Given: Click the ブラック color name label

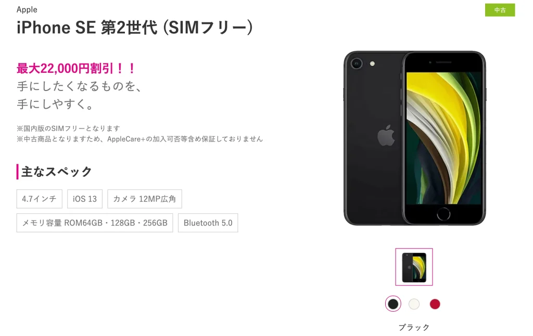Looking at the screenshot, I should coord(414,328).
